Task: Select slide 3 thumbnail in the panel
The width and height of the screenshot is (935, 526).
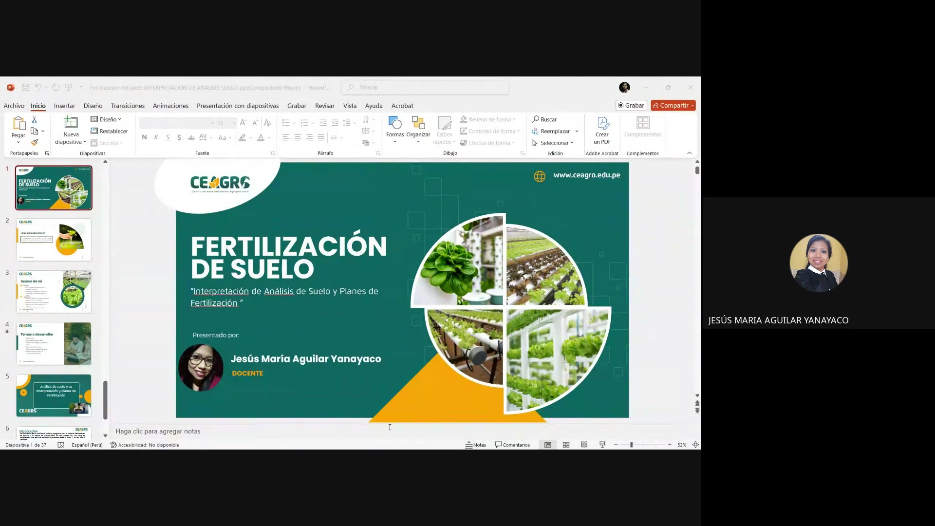Action: coord(53,291)
